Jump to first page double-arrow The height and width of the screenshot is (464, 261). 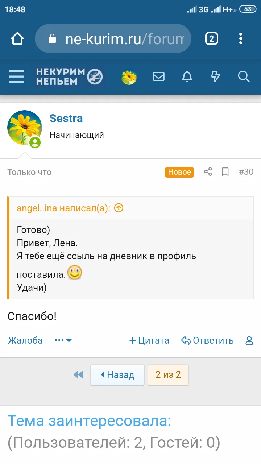coord(78,375)
